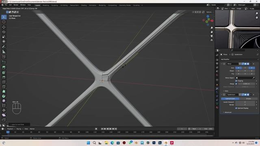Adjust the Merge distance field
The height and width of the screenshot is (146, 260).
(247, 84)
